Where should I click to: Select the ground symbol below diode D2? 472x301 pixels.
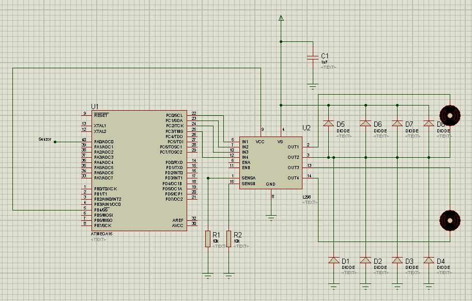pyautogui.click(x=366, y=286)
